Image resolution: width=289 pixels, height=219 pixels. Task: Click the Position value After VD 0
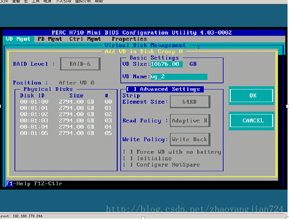coord(76,83)
